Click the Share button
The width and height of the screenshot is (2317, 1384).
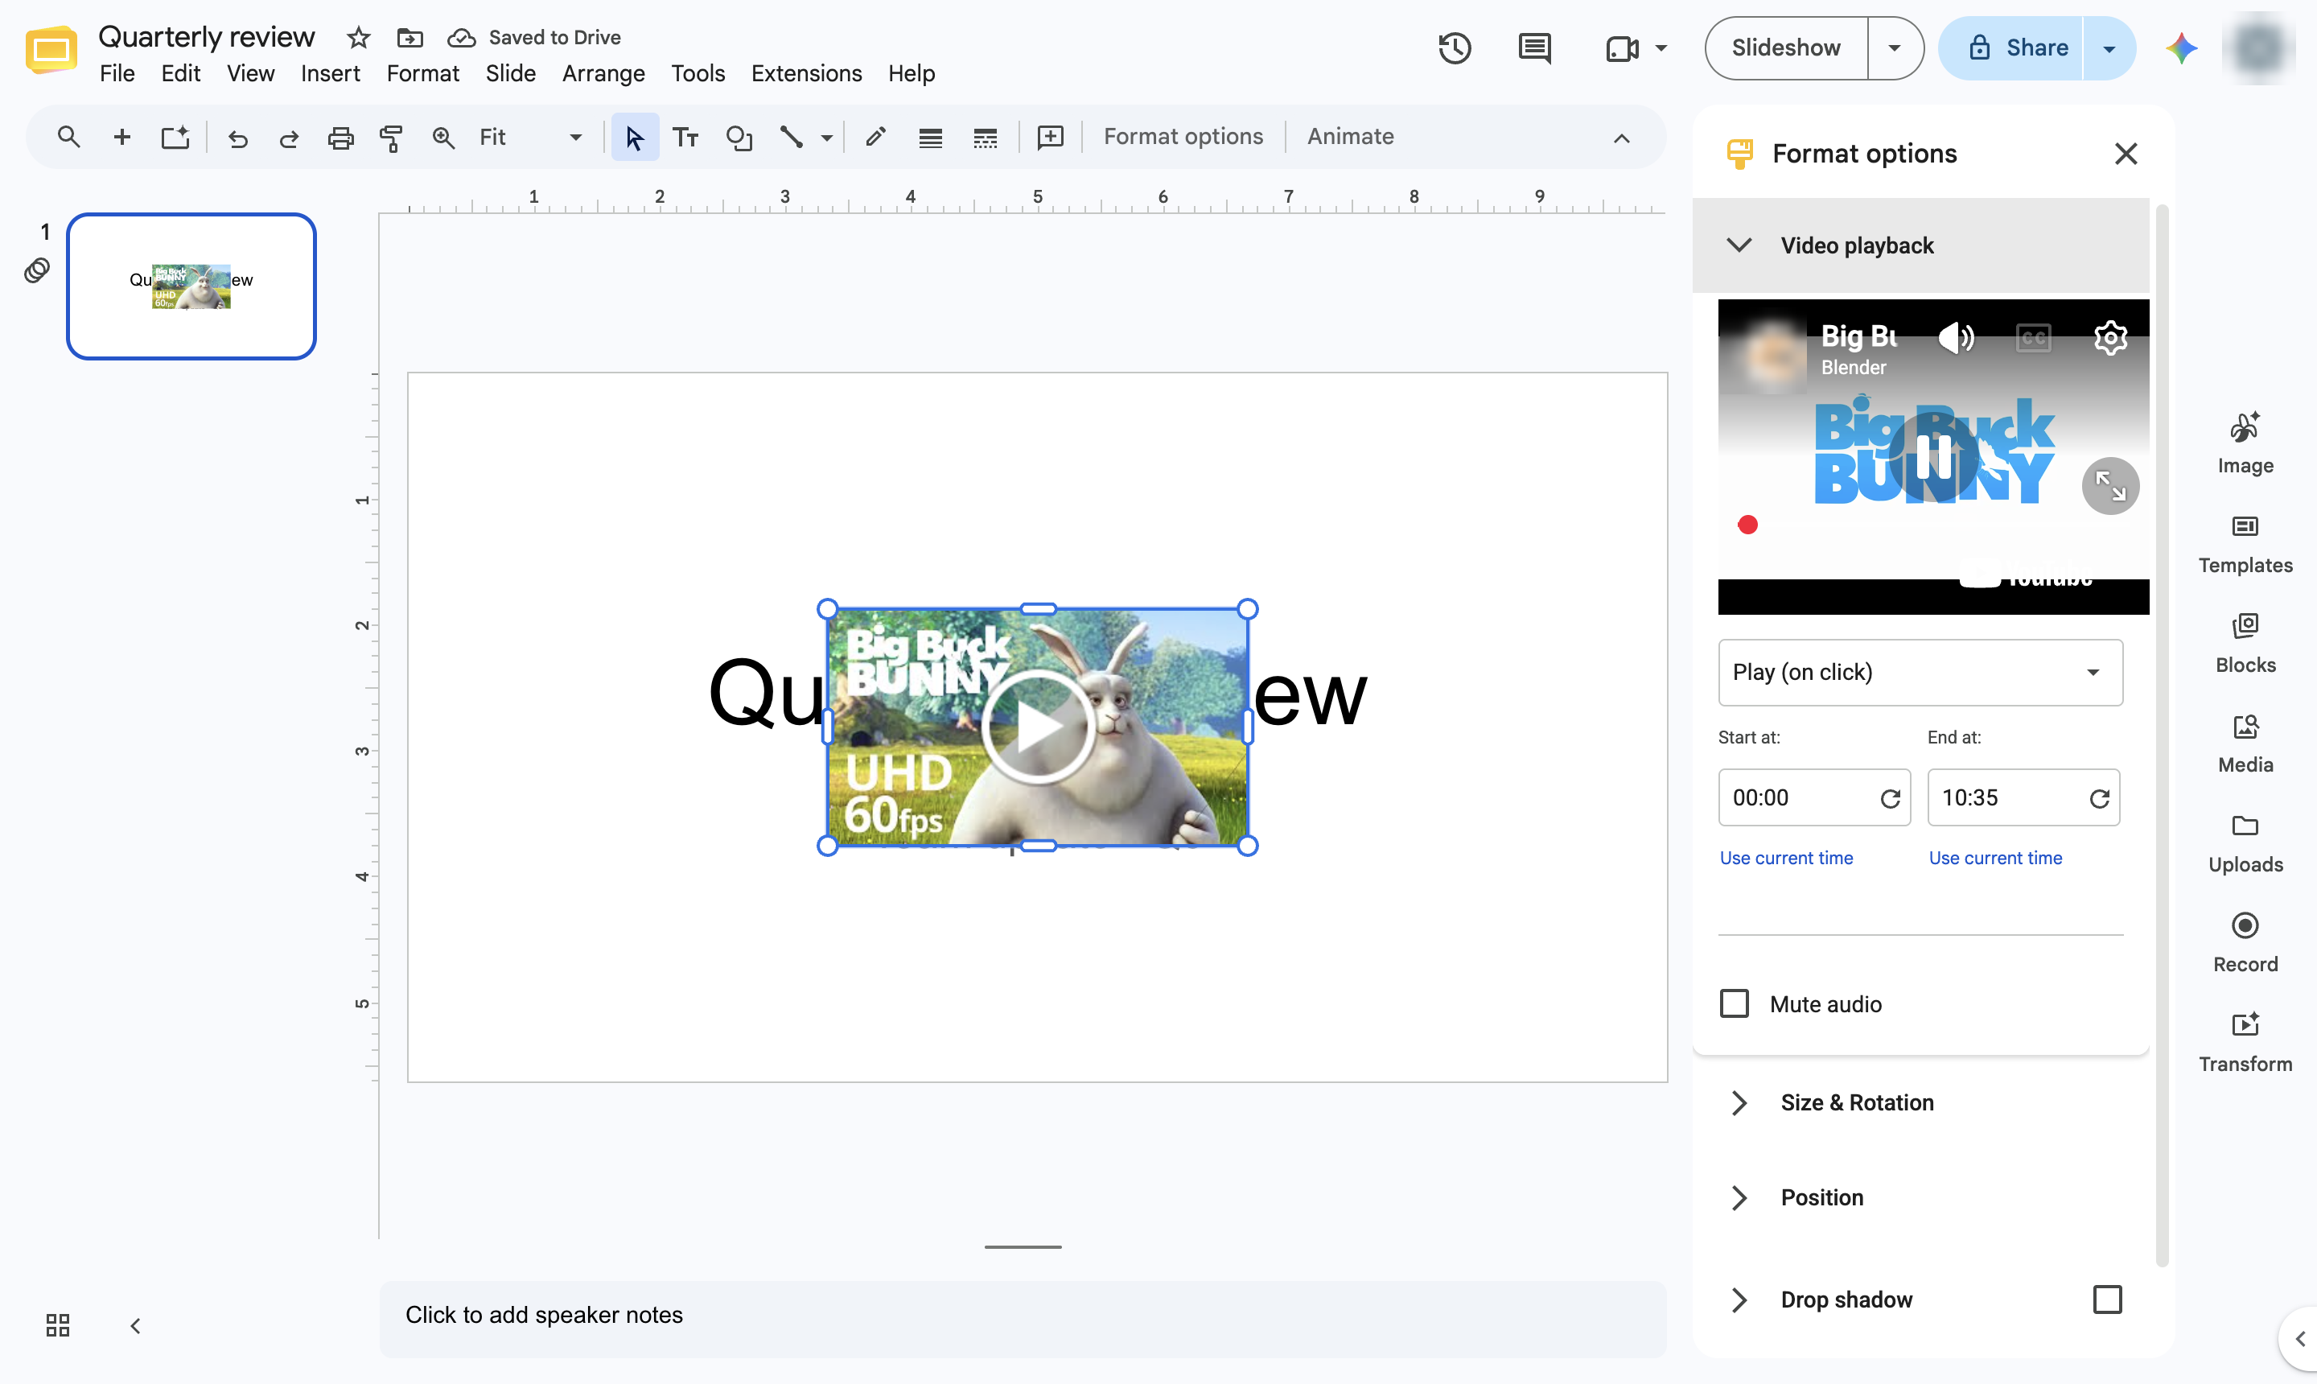2012,47
